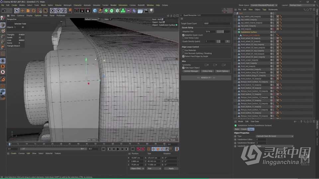This screenshot has height=179, width=319.
Task: Click the first S snapping icon in left sidebar
Action: coord(3,61)
